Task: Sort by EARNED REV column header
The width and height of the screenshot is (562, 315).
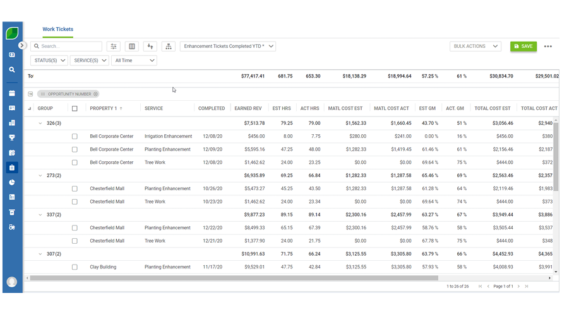Action: point(248,108)
